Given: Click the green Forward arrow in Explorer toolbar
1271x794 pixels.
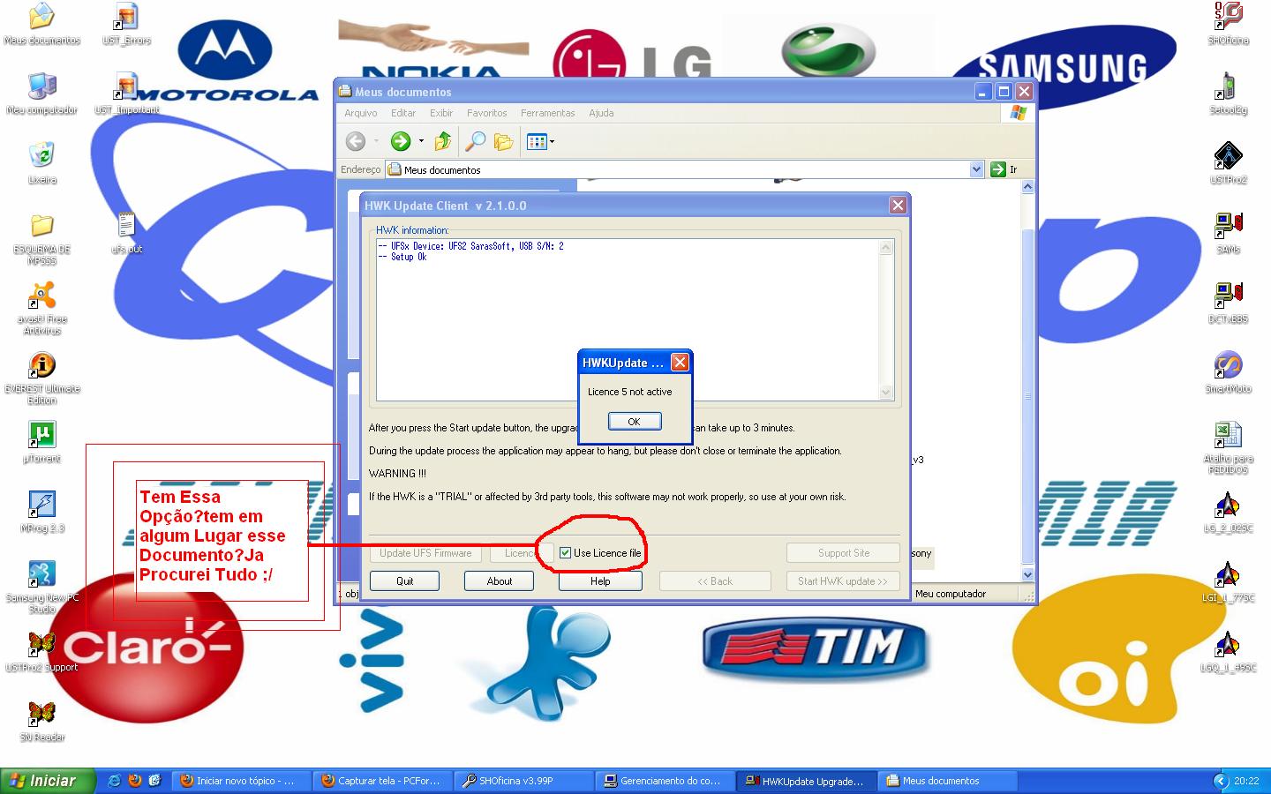Looking at the screenshot, I should click(x=401, y=141).
